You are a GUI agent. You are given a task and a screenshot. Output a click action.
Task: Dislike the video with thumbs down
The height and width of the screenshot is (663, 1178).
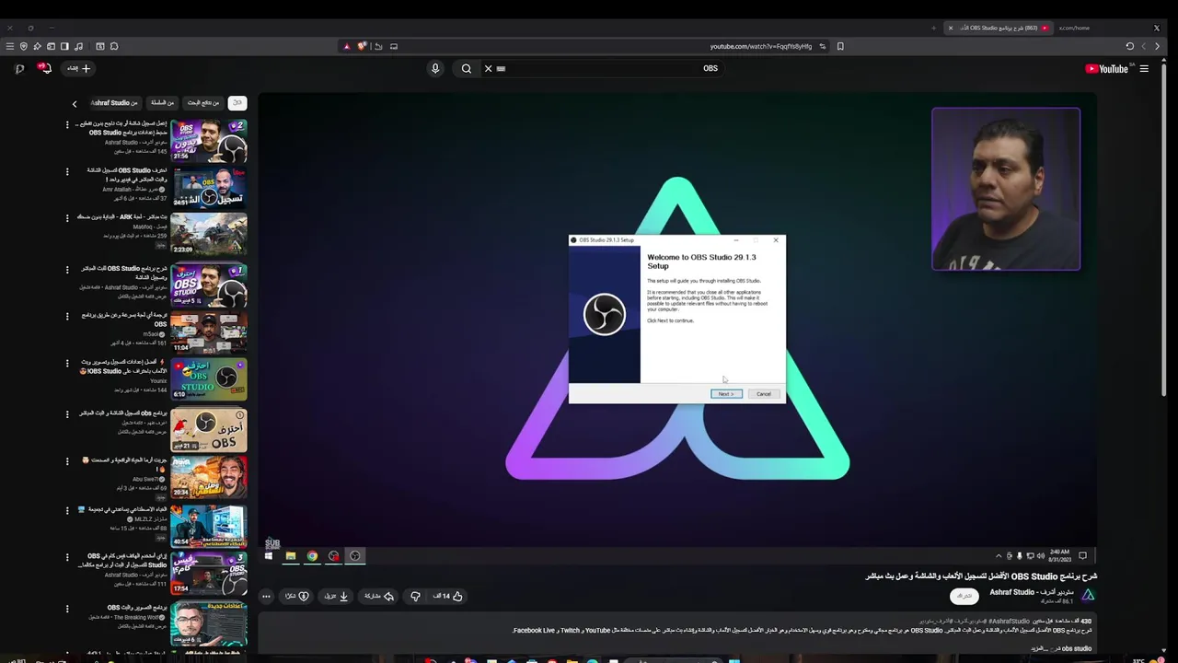(415, 596)
